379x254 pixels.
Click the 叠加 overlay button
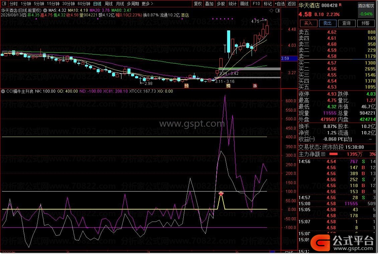209,4
